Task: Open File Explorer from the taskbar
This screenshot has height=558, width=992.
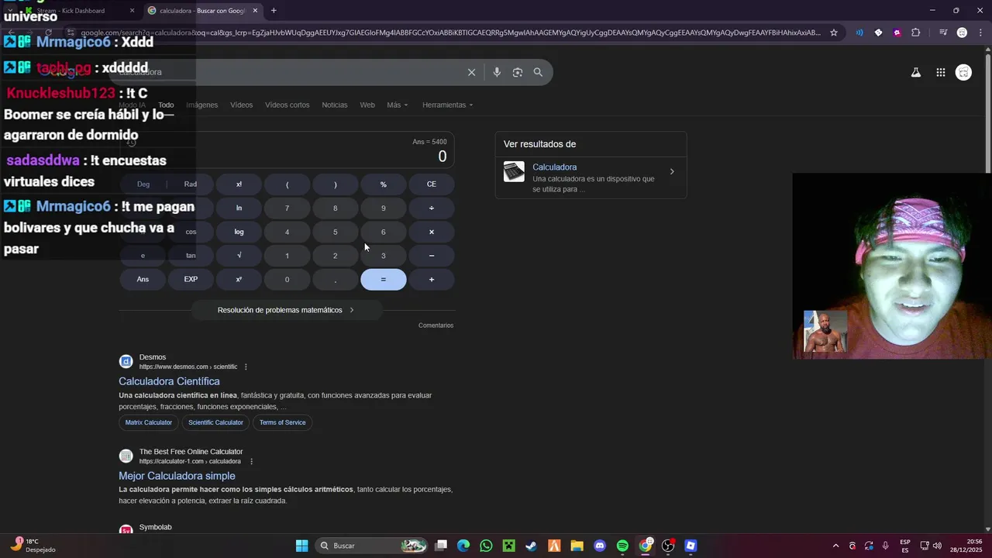Action: pyautogui.click(x=577, y=546)
